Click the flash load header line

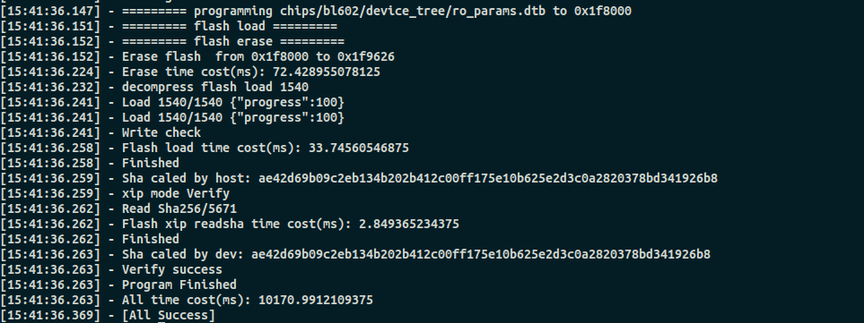pyautogui.click(x=230, y=26)
